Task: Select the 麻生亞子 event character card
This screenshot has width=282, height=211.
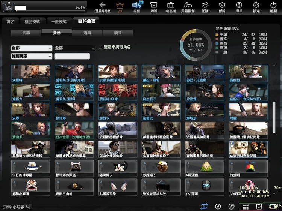Action: tap(161, 93)
